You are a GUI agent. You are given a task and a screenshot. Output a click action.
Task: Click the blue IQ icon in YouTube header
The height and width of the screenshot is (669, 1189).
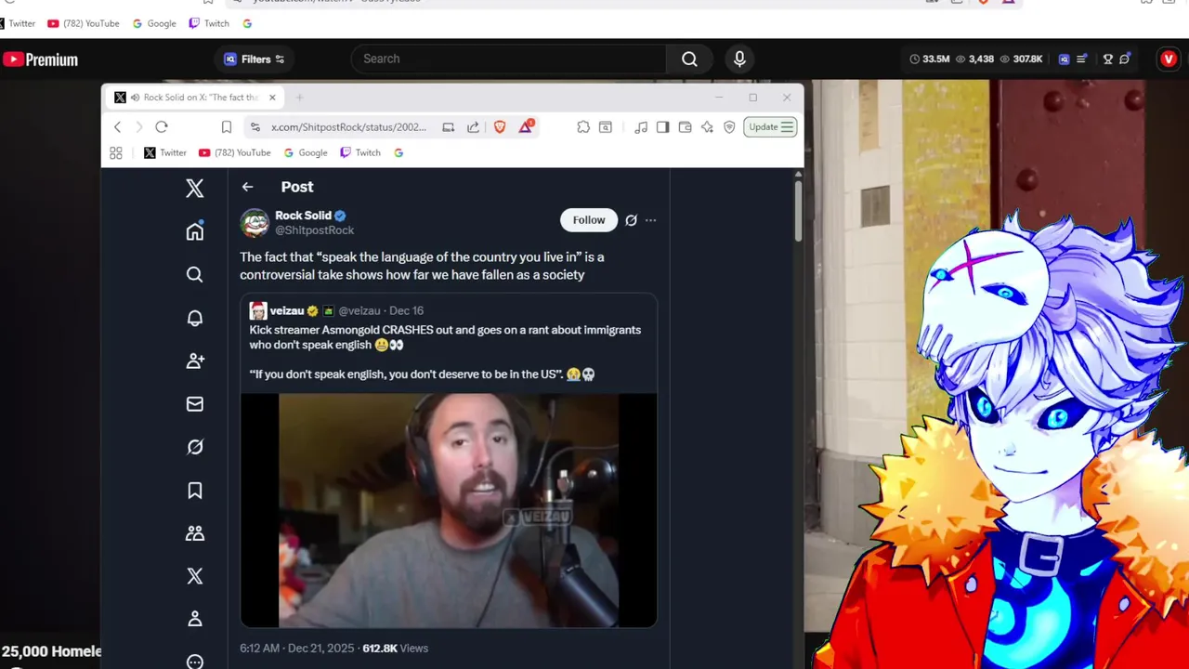click(x=1064, y=59)
